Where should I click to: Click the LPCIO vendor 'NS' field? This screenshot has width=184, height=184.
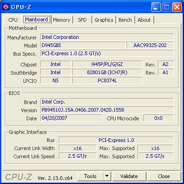click(56, 80)
